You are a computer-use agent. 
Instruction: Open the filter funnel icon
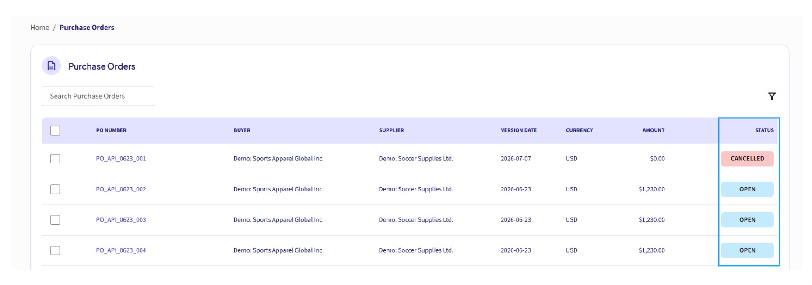[x=772, y=96]
